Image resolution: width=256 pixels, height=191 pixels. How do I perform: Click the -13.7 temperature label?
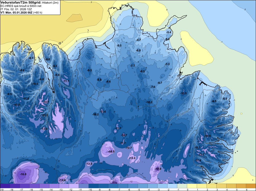(46, 102)
